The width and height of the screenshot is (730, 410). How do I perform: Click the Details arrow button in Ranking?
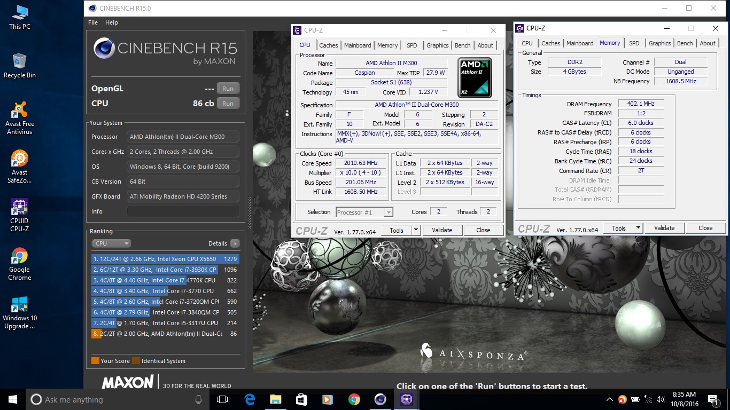click(x=235, y=243)
